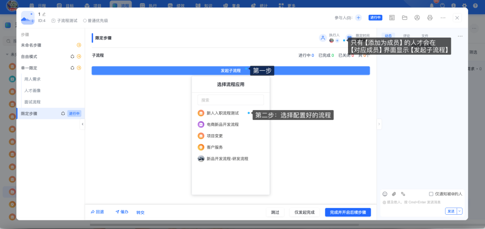Viewport: 485px width, 229px height.
Task: Click the sub-process icon on 单一限定
Action: (72, 68)
